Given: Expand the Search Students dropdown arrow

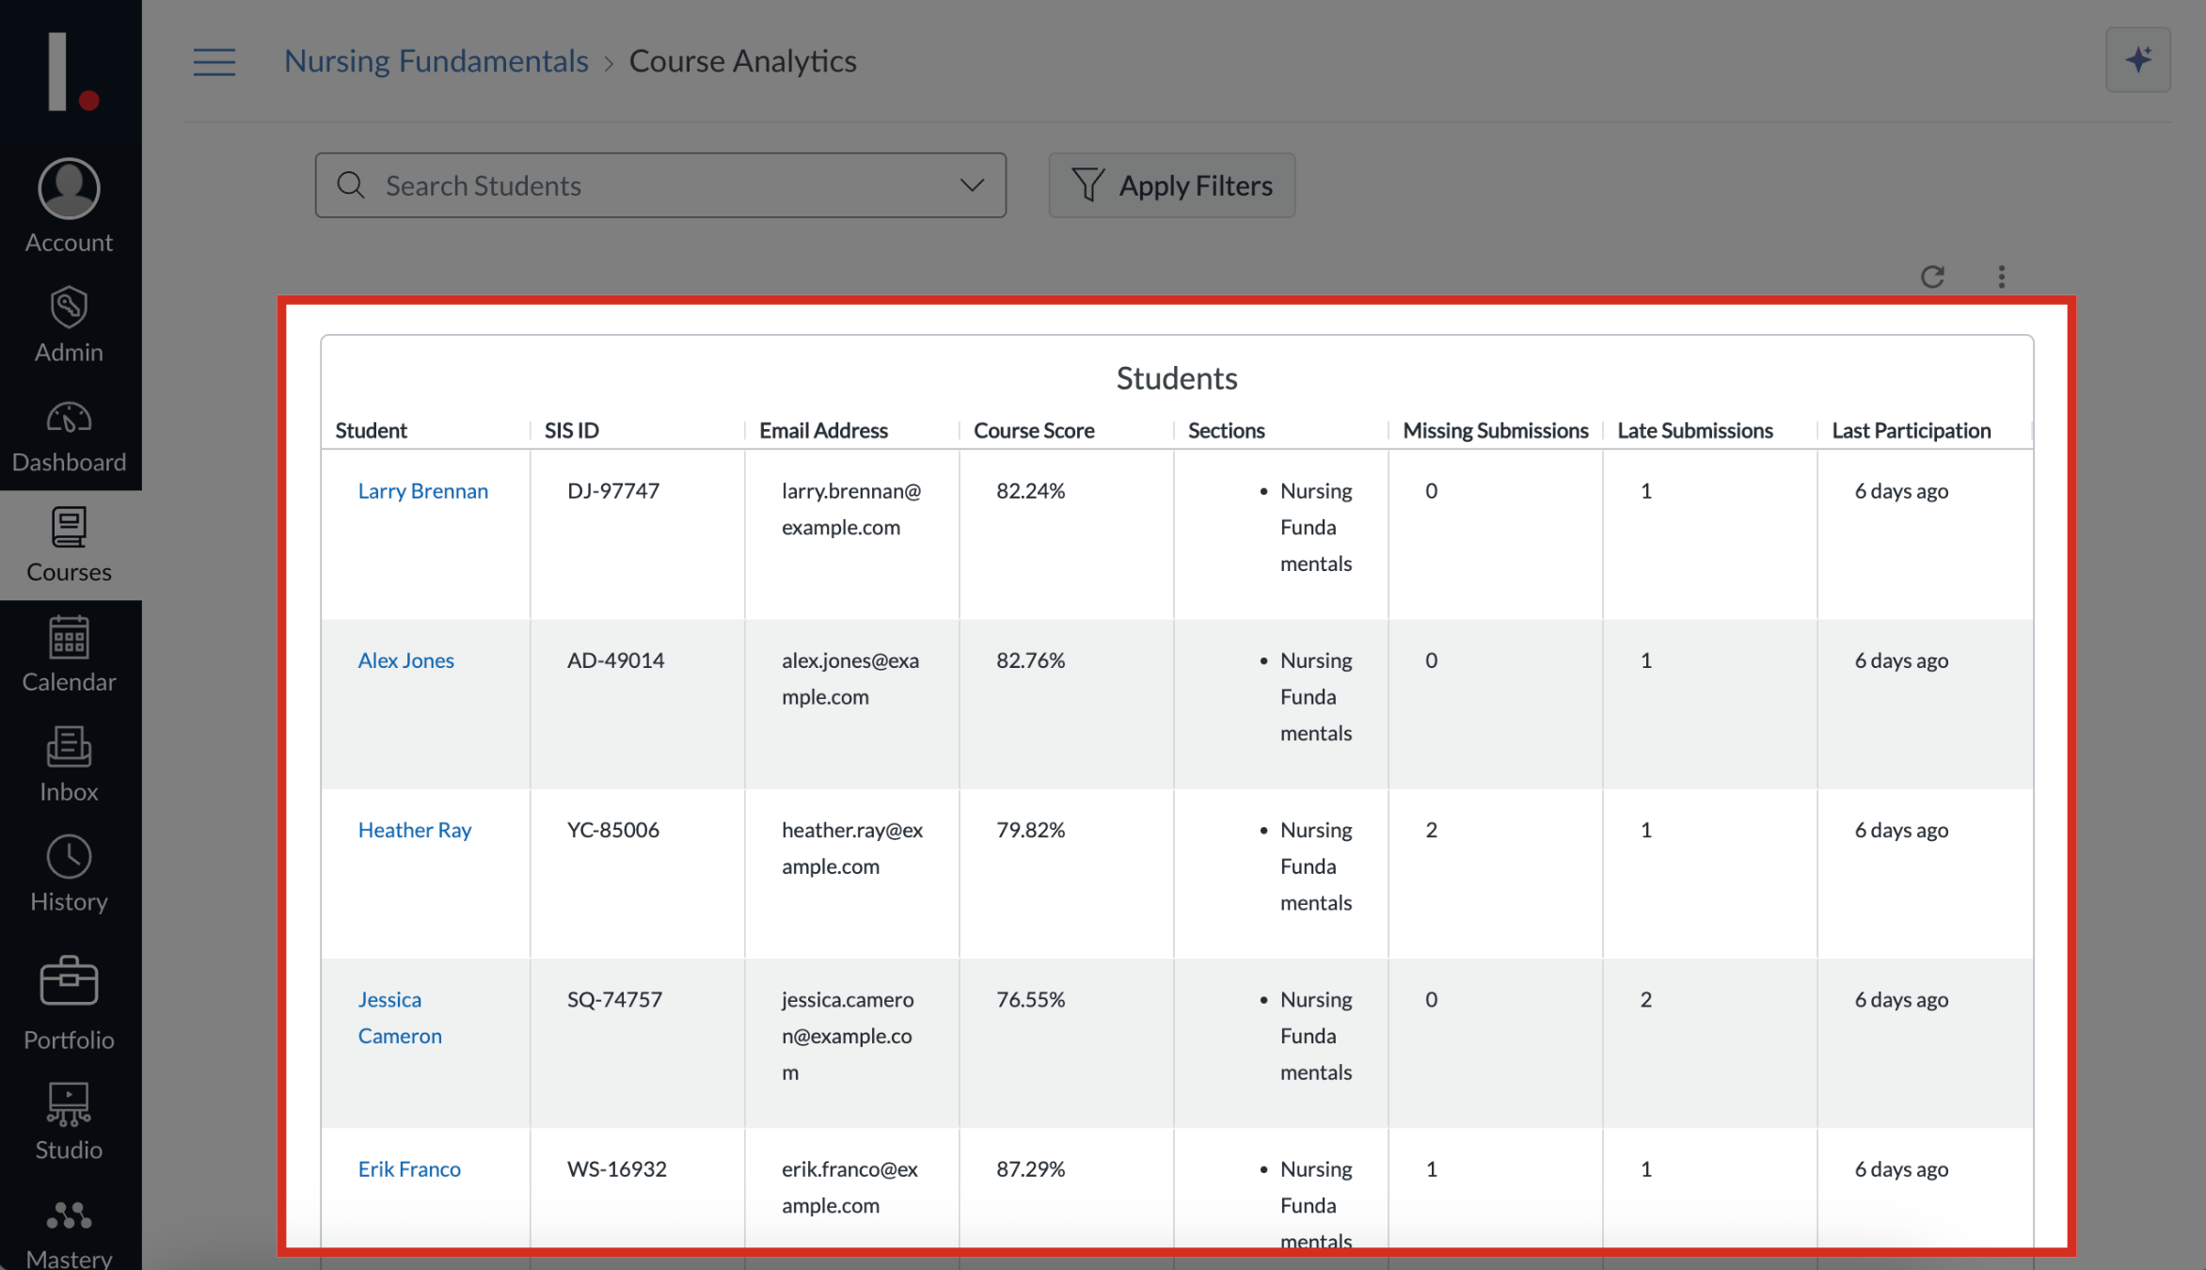Looking at the screenshot, I should [x=972, y=185].
